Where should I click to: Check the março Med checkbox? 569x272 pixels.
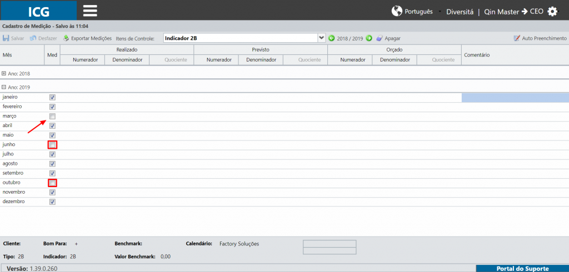click(52, 117)
